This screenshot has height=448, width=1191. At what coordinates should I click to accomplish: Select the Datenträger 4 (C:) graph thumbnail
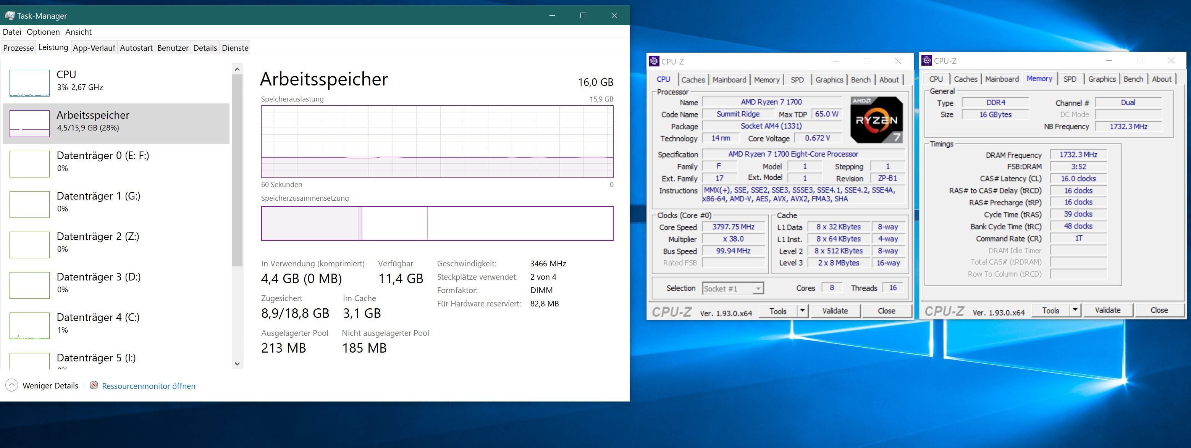[x=29, y=326]
